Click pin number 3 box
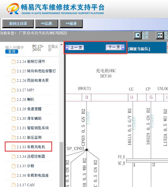The height and width of the screenshot is (187, 168). (87, 97)
